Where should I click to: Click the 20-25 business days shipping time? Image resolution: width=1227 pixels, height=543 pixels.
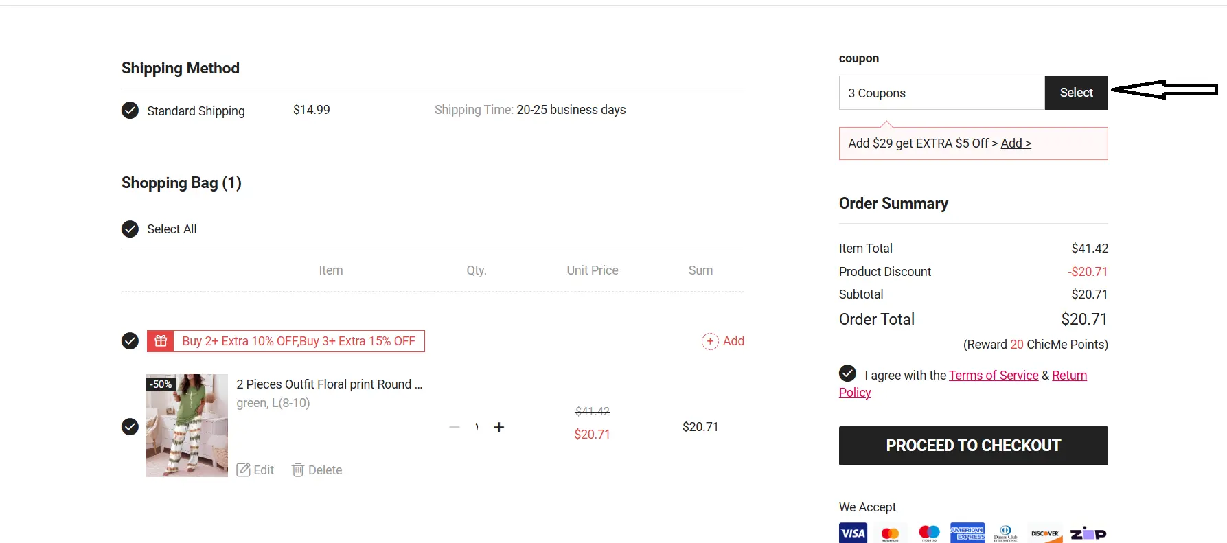click(571, 110)
